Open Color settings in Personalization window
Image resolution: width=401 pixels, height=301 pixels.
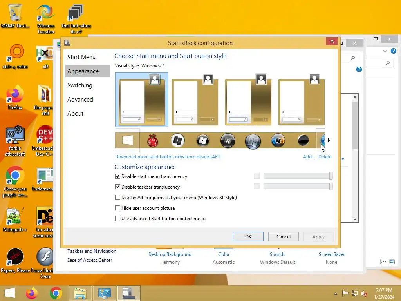coord(224,254)
